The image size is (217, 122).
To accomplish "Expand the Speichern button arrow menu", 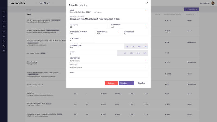I will [132, 83].
